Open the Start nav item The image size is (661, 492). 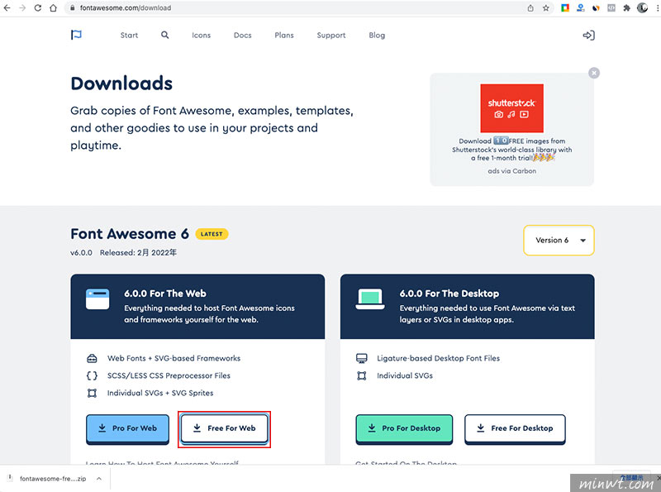pos(129,36)
